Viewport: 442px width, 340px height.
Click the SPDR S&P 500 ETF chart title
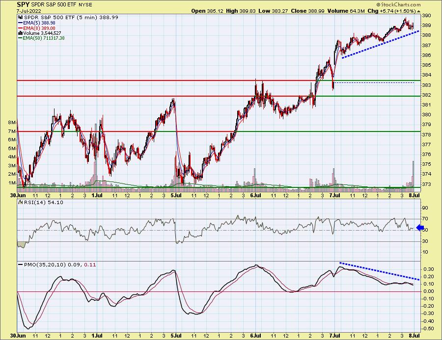[x=54, y=5]
